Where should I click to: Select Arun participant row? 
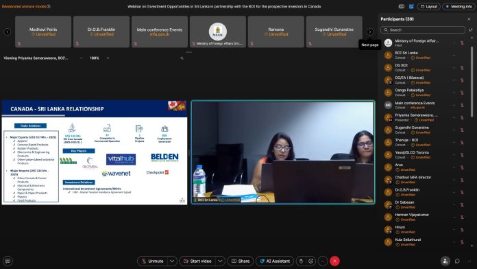(x=424, y=167)
